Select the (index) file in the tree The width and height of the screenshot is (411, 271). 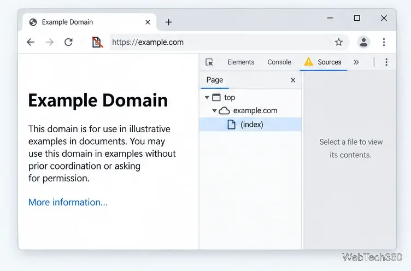coord(250,125)
